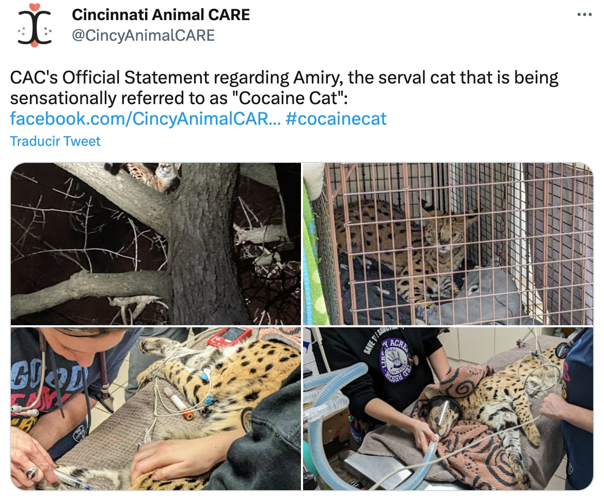Open the Cincinnati Animal CARE display name

pos(161,14)
